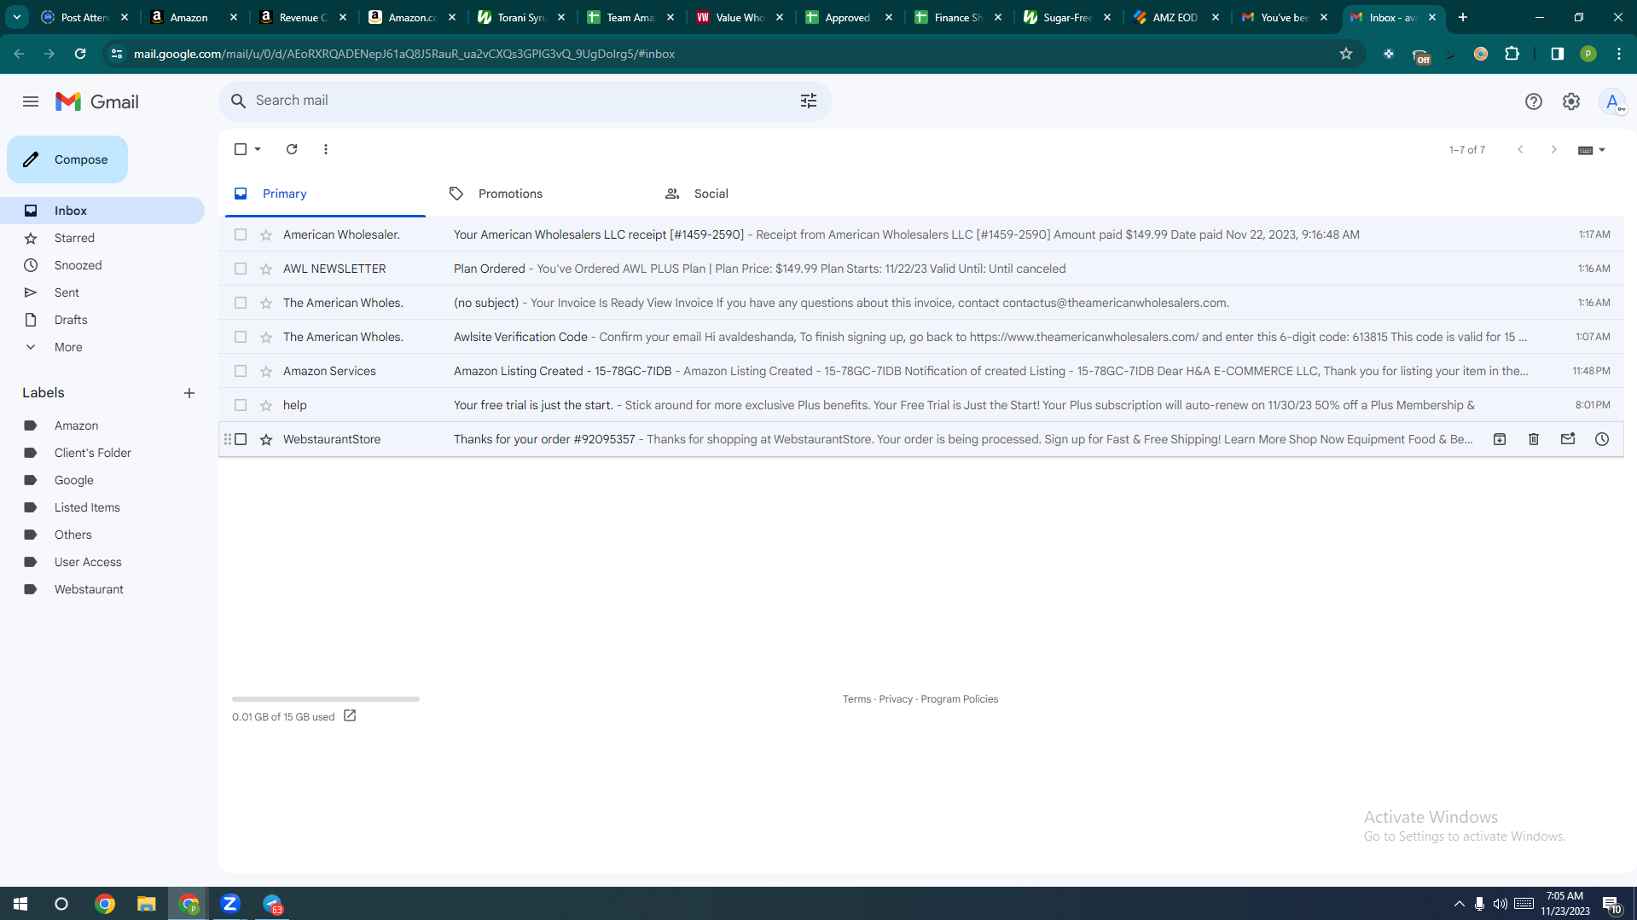
Task: Click the Chrome address bar URL
Action: (x=404, y=54)
